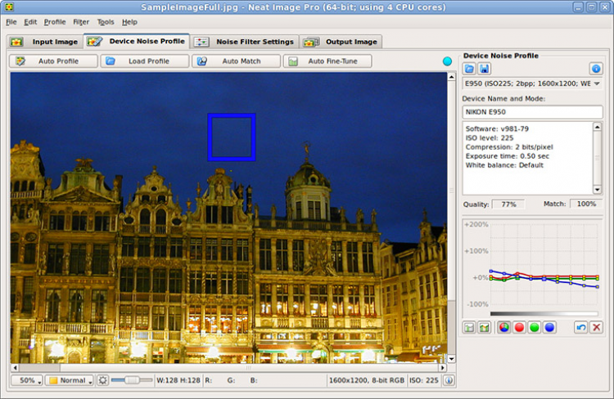Open the Tools menu

[106, 22]
